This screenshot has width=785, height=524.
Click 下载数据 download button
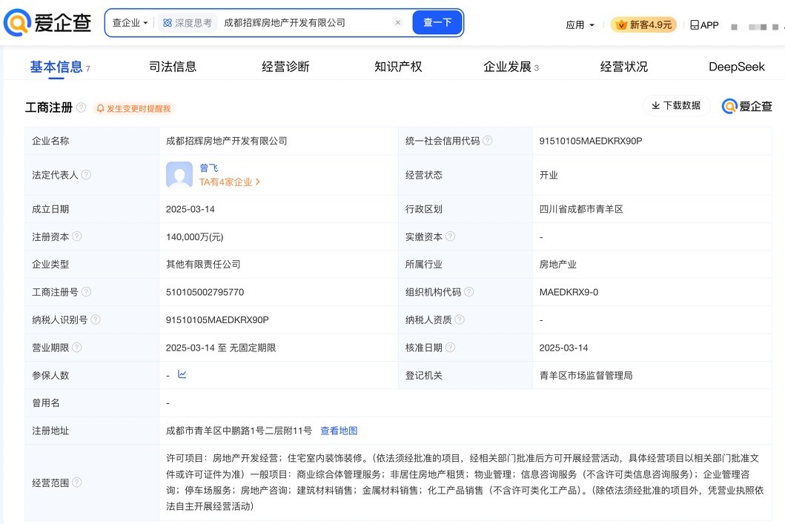tap(676, 106)
